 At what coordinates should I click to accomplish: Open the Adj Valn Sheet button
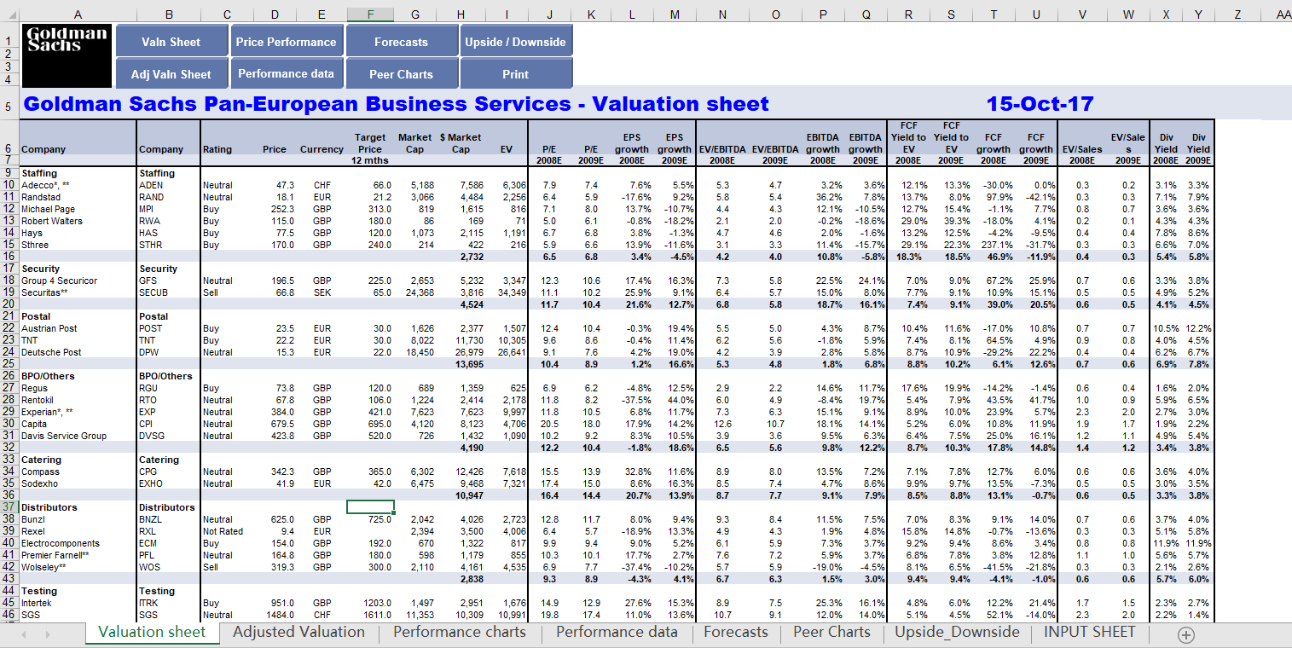tap(171, 74)
